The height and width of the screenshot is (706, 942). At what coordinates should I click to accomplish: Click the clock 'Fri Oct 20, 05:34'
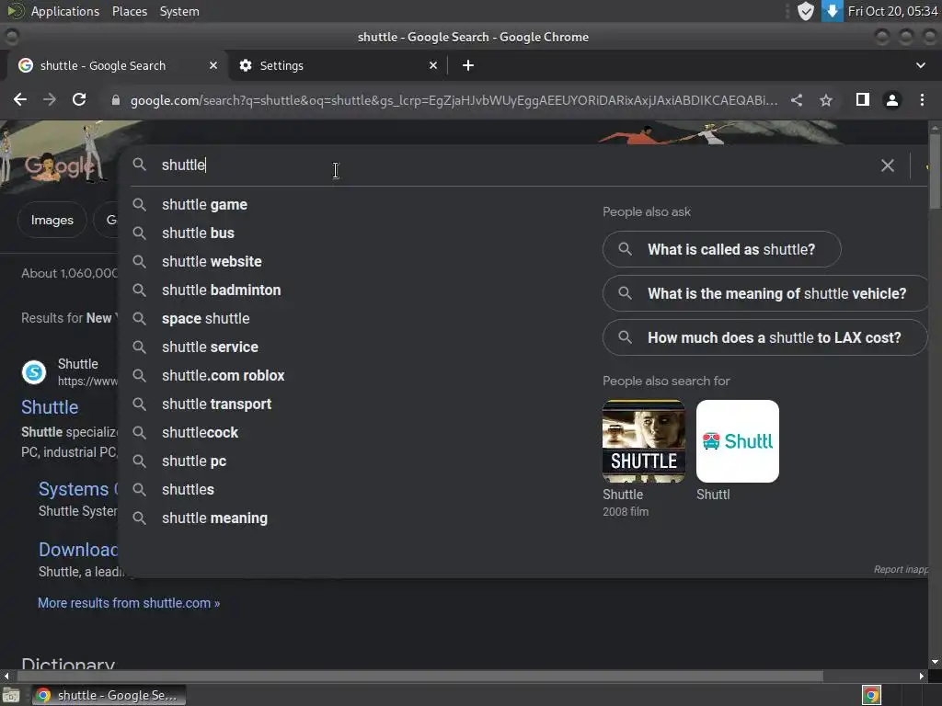pyautogui.click(x=892, y=11)
